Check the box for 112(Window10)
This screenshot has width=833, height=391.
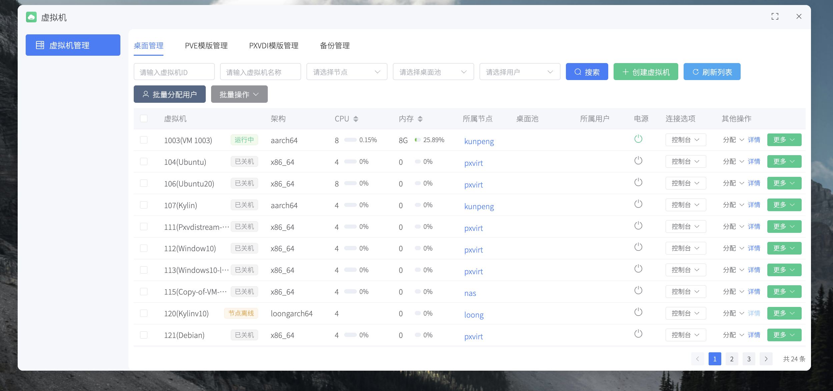[x=144, y=248]
